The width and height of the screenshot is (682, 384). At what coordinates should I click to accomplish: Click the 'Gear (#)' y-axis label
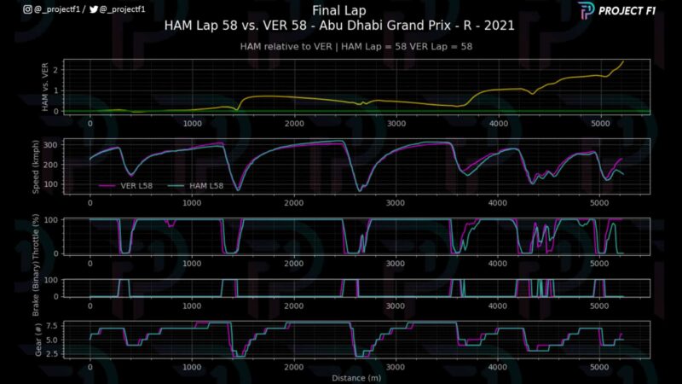click(x=38, y=340)
